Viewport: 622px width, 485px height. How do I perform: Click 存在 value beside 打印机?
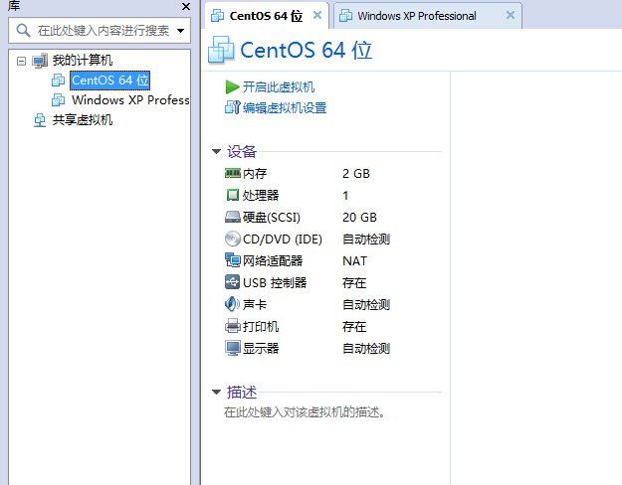tap(354, 326)
